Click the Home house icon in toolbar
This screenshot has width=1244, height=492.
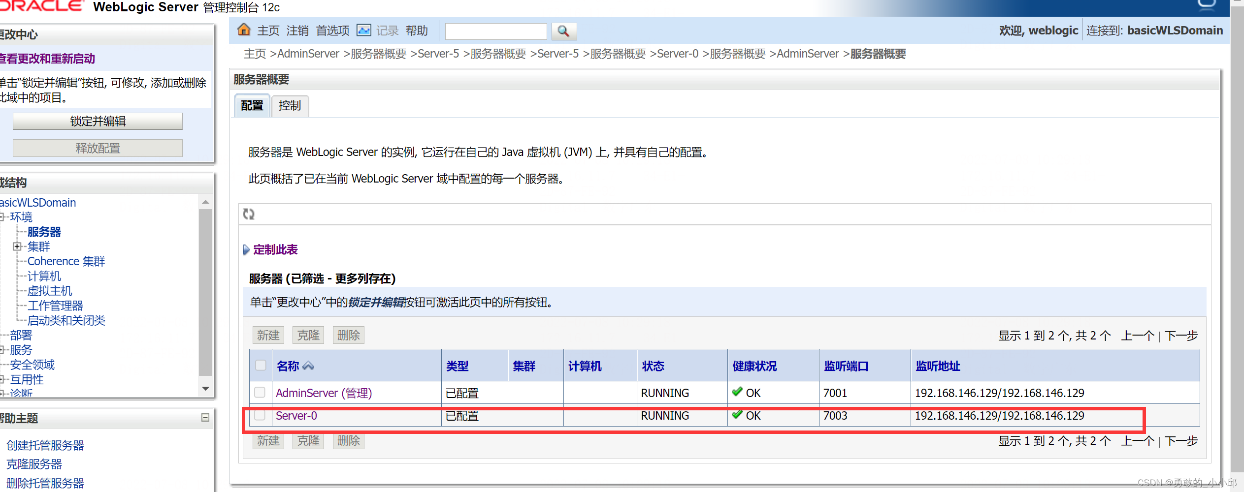[244, 30]
